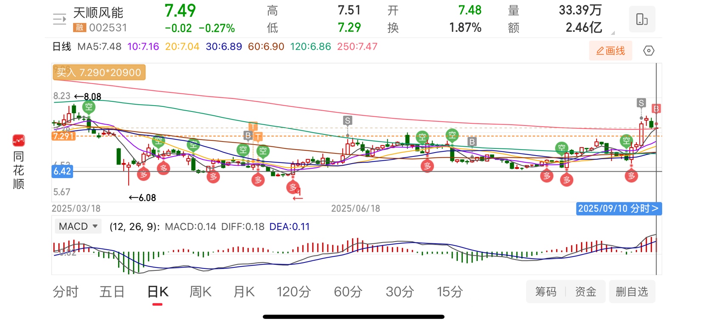The width and height of the screenshot is (707, 326).
Task: Select the 周K weekly chart tab
Action: click(x=200, y=292)
